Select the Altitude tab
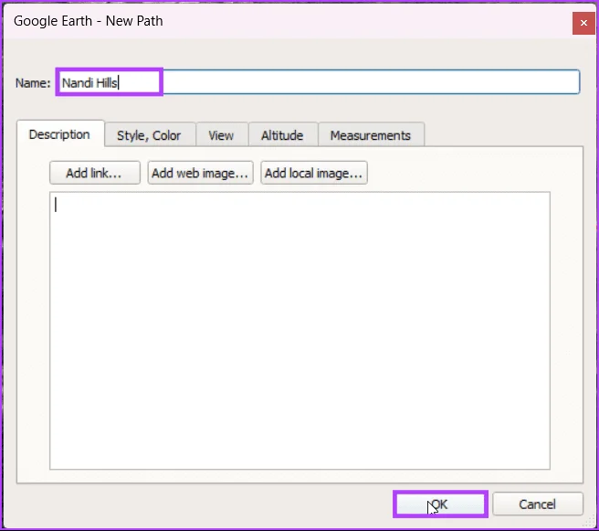This screenshot has width=599, height=531. point(282,135)
